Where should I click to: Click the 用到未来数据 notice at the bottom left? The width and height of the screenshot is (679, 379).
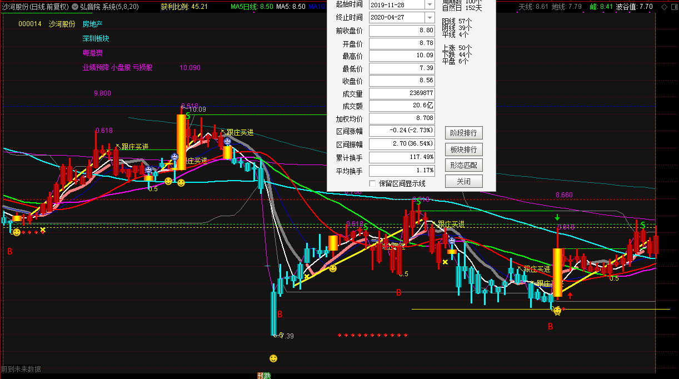[21, 369]
